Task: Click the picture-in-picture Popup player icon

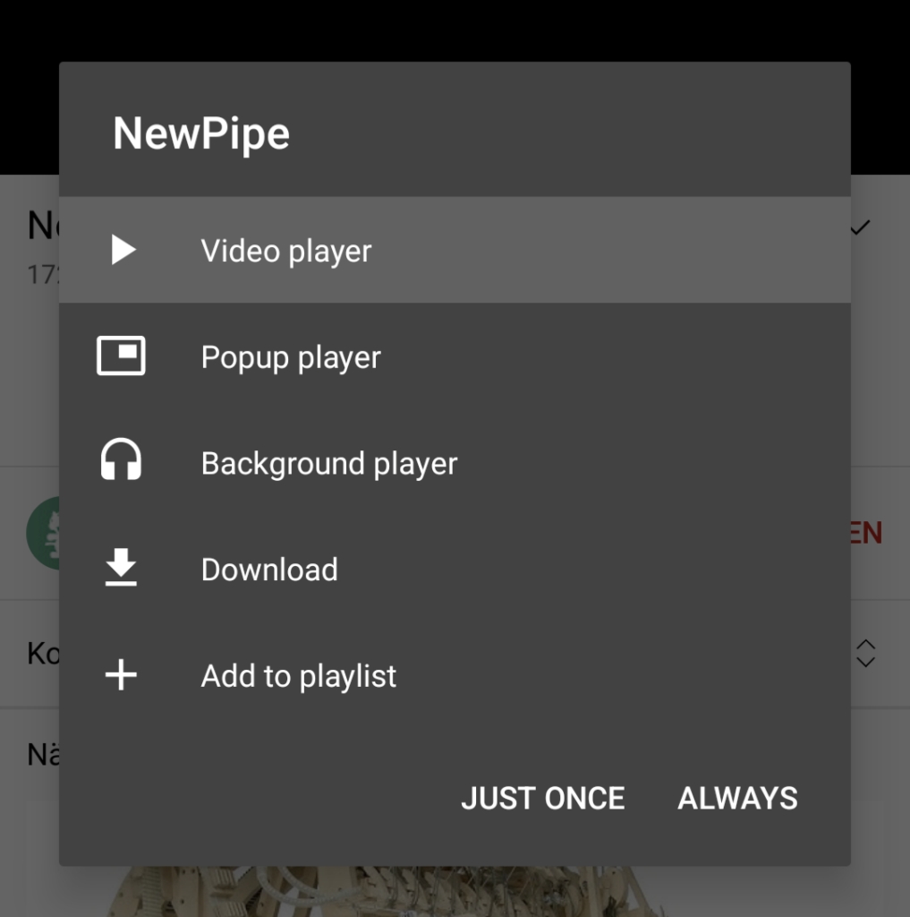Action: pyautogui.click(x=121, y=356)
